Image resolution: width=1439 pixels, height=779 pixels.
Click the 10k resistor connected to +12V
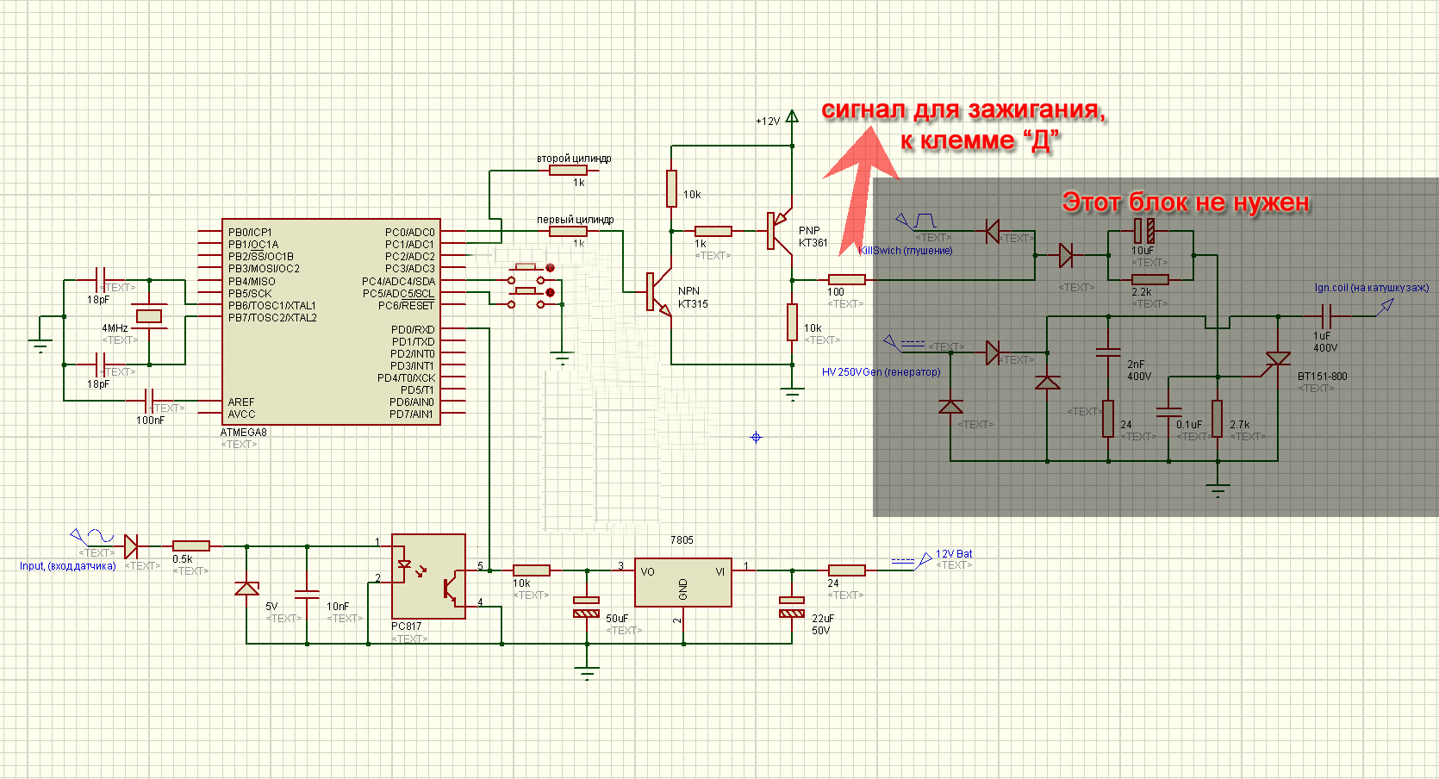point(671,189)
